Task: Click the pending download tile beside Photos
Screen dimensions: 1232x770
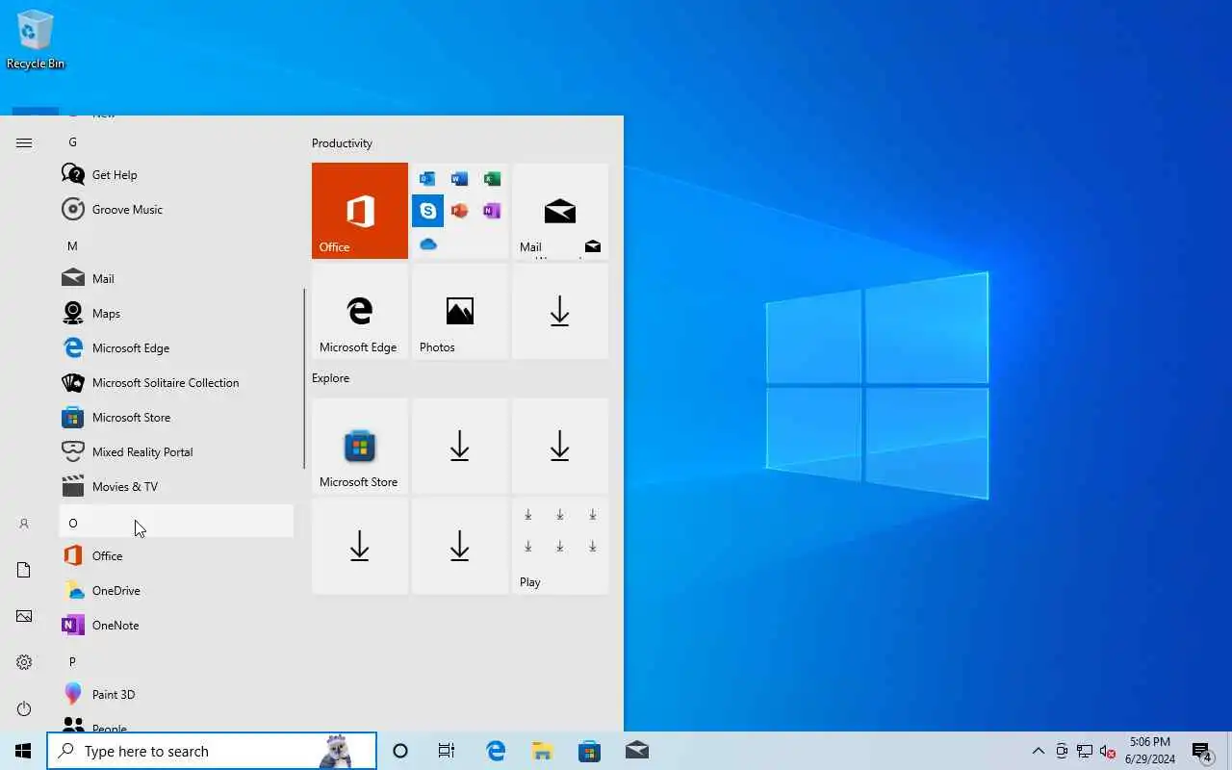Action: [x=560, y=311]
